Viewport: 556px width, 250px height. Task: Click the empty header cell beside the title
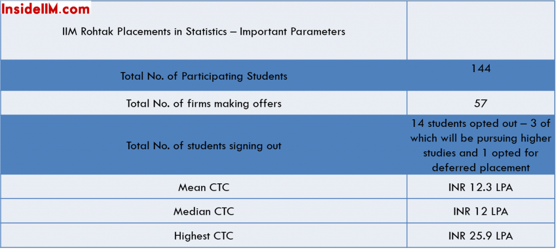coord(481,30)
